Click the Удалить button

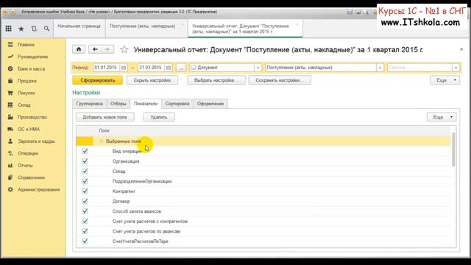click(159, 117)
